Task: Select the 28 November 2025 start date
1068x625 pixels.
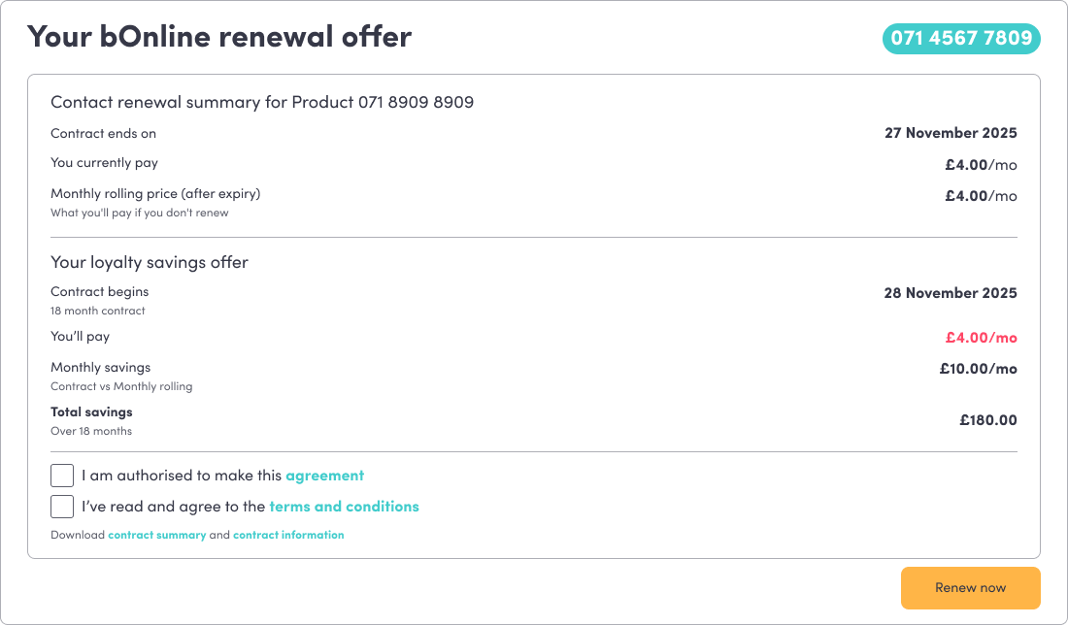Action: pos(951,293)
